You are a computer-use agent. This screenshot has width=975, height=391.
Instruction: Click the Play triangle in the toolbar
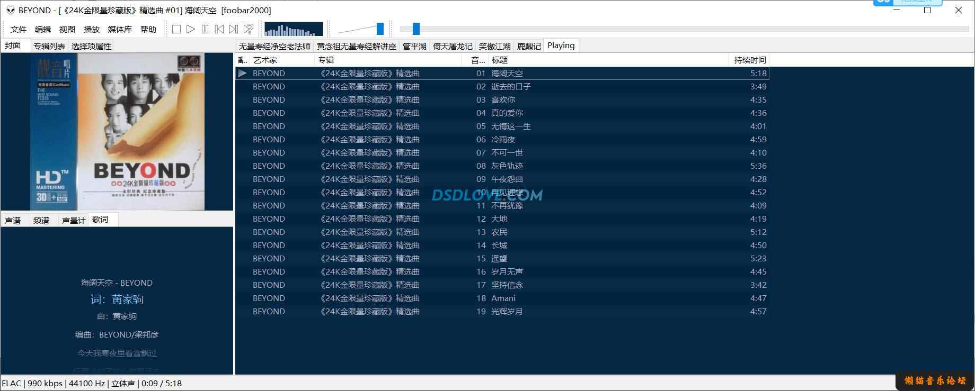click(x=191, y=29)
